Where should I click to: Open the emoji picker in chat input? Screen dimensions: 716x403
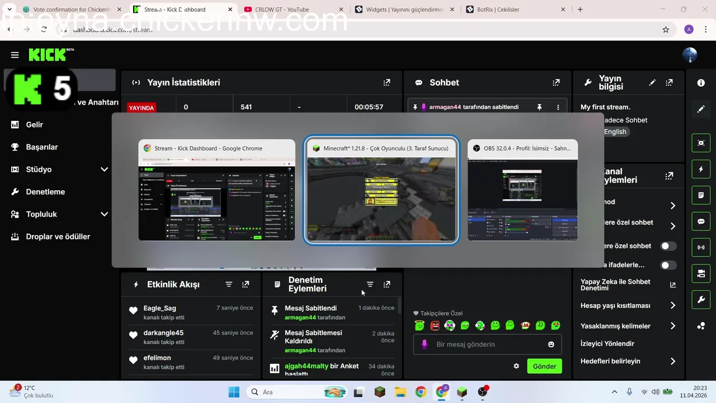click(x=551, y=344)
